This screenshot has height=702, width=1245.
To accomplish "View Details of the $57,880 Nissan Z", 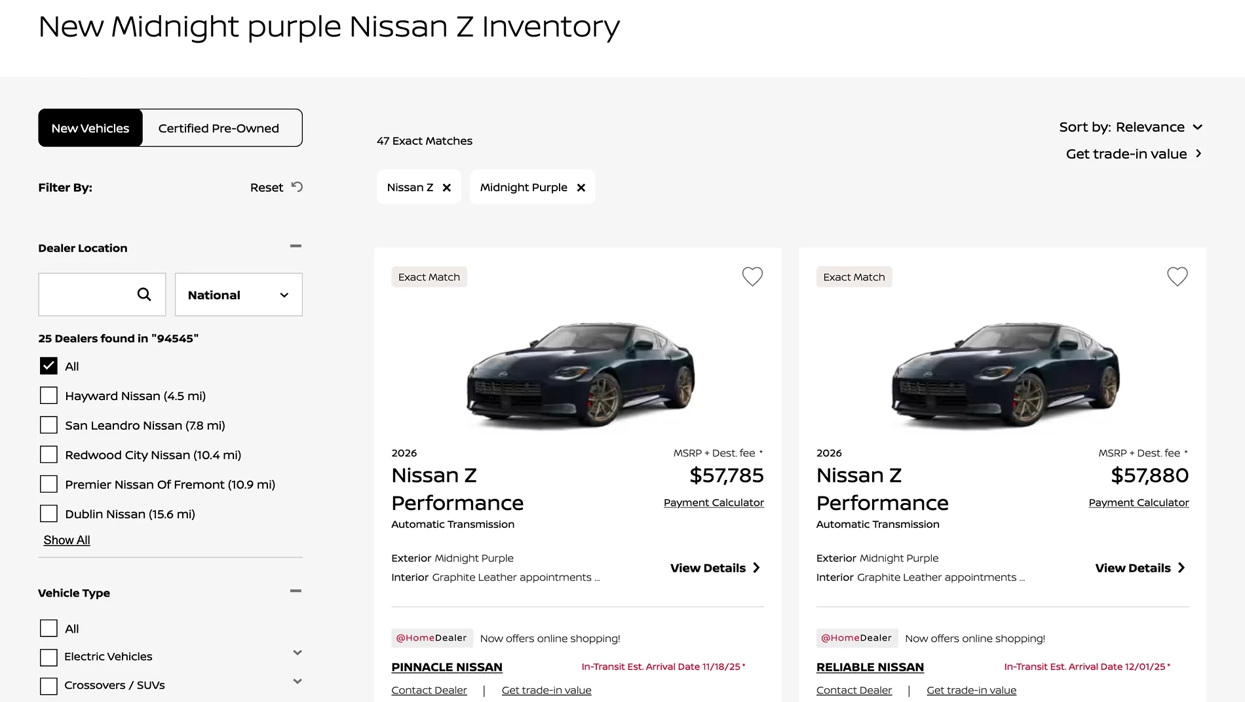I will [x=1140, y=568].
